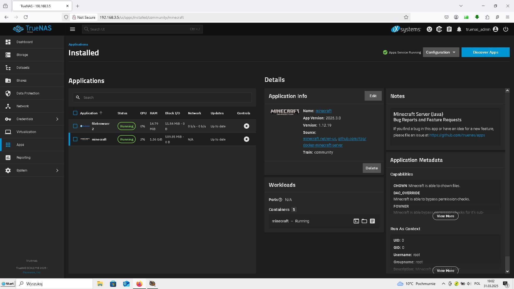Screen dimensions: 514x289
Task: Click the TrueNAS logo
Action: point(32,29)
